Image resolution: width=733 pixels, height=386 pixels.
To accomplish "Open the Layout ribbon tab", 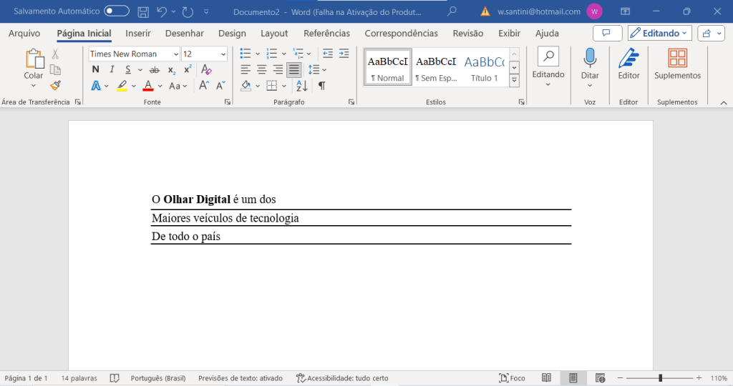I will click(x=274, y=34).
